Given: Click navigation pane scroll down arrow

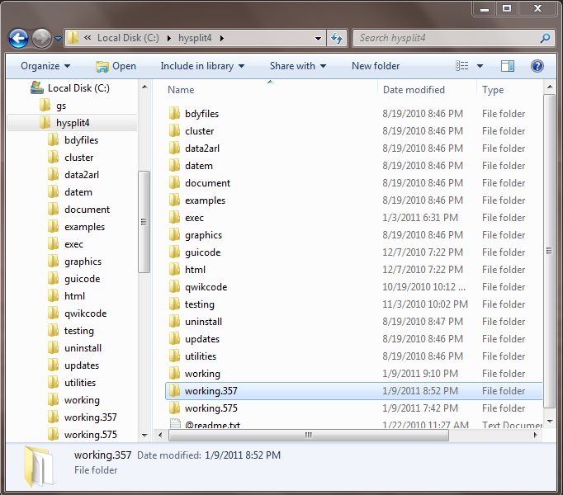Looking at the screenshot, I should [144, 436].
